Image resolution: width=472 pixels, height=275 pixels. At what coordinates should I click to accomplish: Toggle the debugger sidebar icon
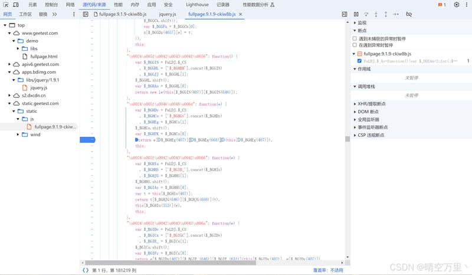coord(345,14)
